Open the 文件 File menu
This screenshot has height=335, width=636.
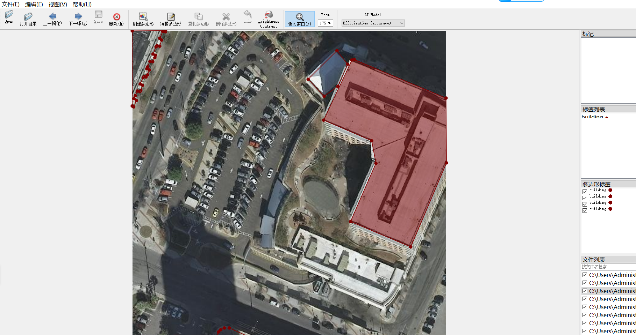[x=10, y=5]
